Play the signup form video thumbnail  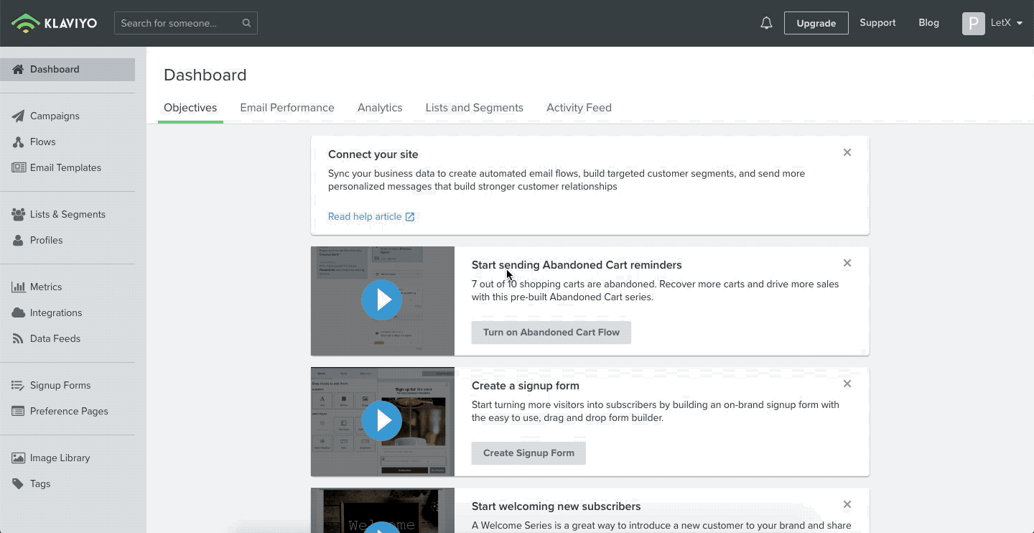(382, 421)
